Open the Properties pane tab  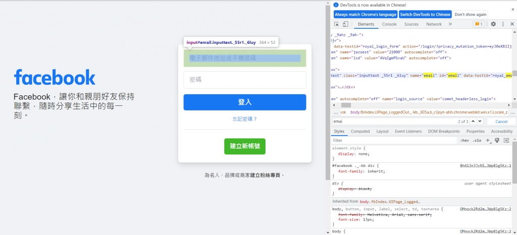pyautogui.click(x=476, y=131)
